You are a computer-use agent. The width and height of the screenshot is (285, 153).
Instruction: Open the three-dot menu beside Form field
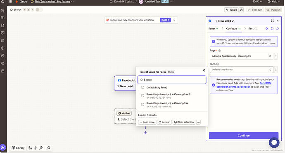click(x=276, y=70)
